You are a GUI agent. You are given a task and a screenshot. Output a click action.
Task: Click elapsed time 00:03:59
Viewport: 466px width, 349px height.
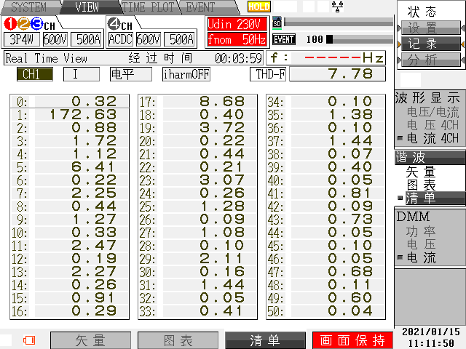coord(238,58)
